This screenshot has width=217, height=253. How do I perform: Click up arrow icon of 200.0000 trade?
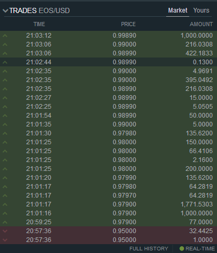5,169
